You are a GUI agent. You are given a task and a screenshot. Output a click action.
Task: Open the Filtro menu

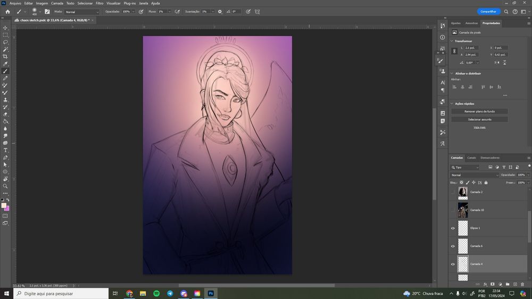pyautogui.click(x=99, y=3)
